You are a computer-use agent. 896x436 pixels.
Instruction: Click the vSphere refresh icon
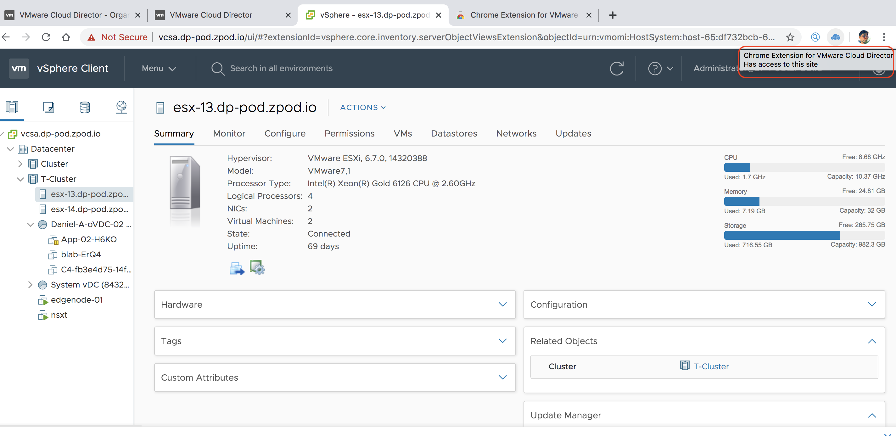pyautogui.click(x=616, y=68)
